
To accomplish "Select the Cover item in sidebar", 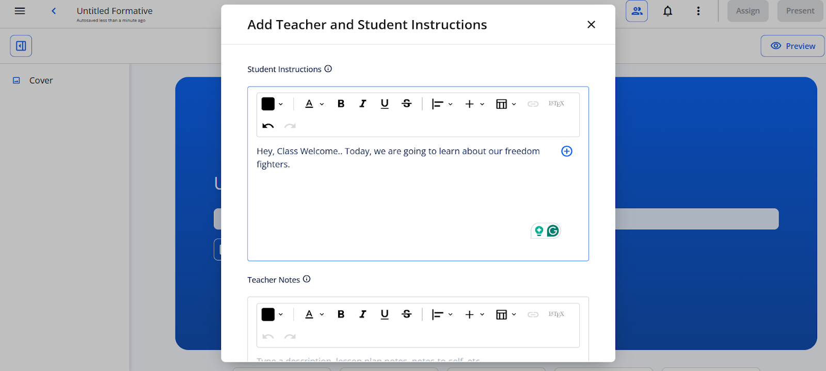I will click(x=41, y=80).
